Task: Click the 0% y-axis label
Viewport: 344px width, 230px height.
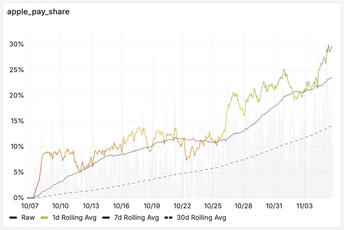Action: pos(18,198)
